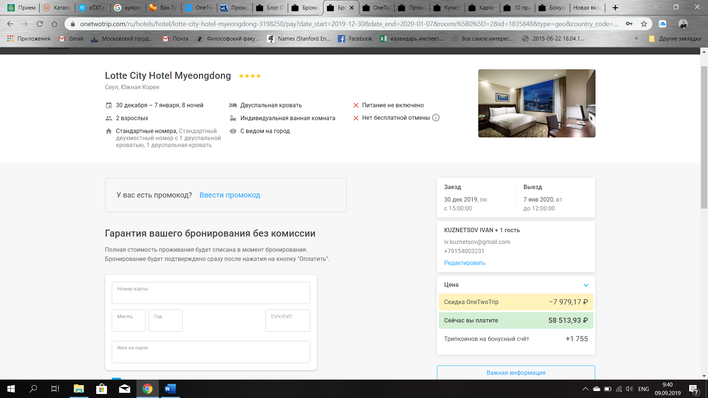Open the Почта bookmark
The height and width of the screenshot is (398, 708).
(x=176, y=39)
